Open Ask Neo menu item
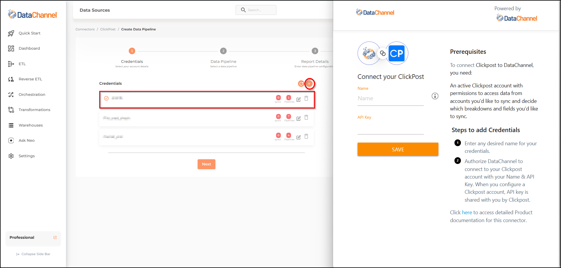 (x=27, y=141)
